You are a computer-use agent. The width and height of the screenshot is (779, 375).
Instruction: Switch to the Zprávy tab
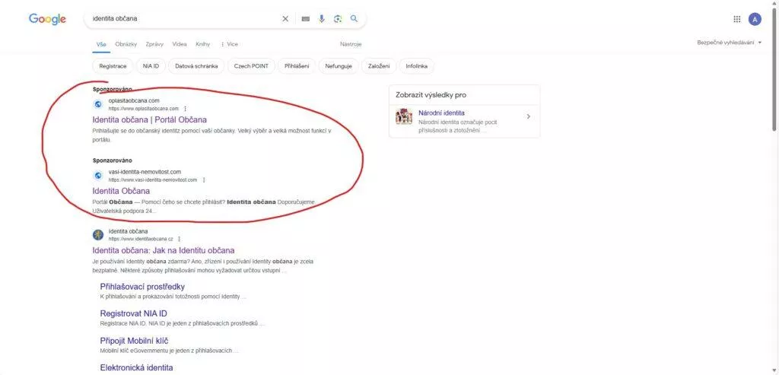(154, 44)
